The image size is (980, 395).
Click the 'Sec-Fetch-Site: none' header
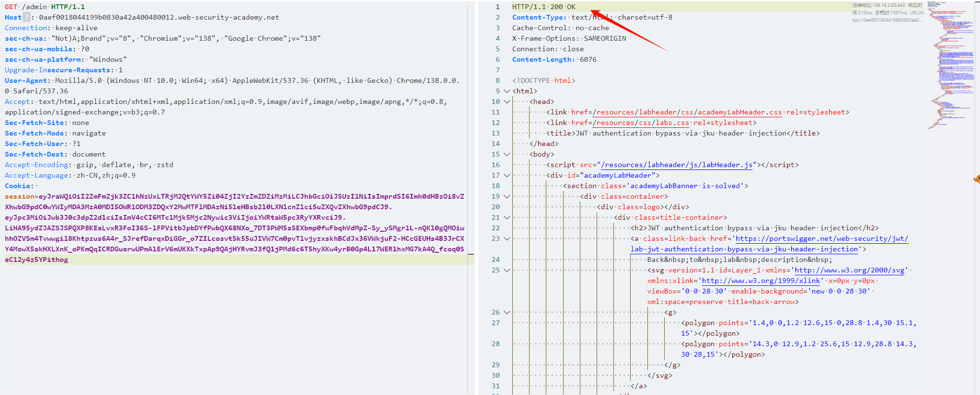46,123
